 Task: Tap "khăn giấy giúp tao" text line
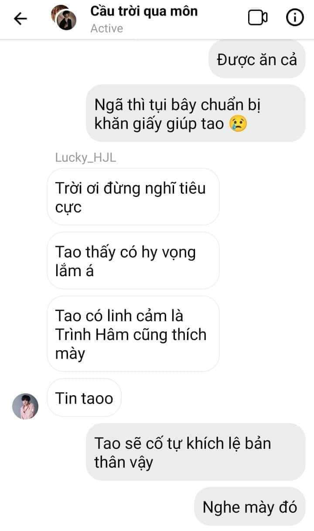click(x=161, y=124)
